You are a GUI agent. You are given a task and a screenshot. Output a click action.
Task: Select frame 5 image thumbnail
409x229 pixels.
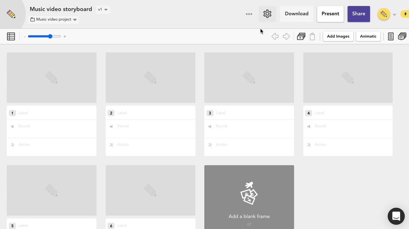pos(52,190)
